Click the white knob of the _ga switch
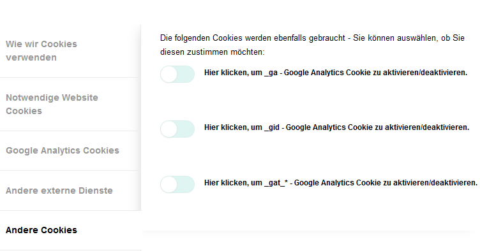The width and height of the screenshot is (480, 251). pos(169,75)
